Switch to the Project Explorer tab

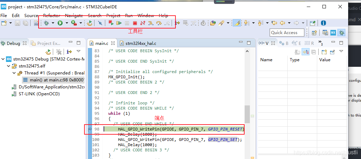[46, 43]
